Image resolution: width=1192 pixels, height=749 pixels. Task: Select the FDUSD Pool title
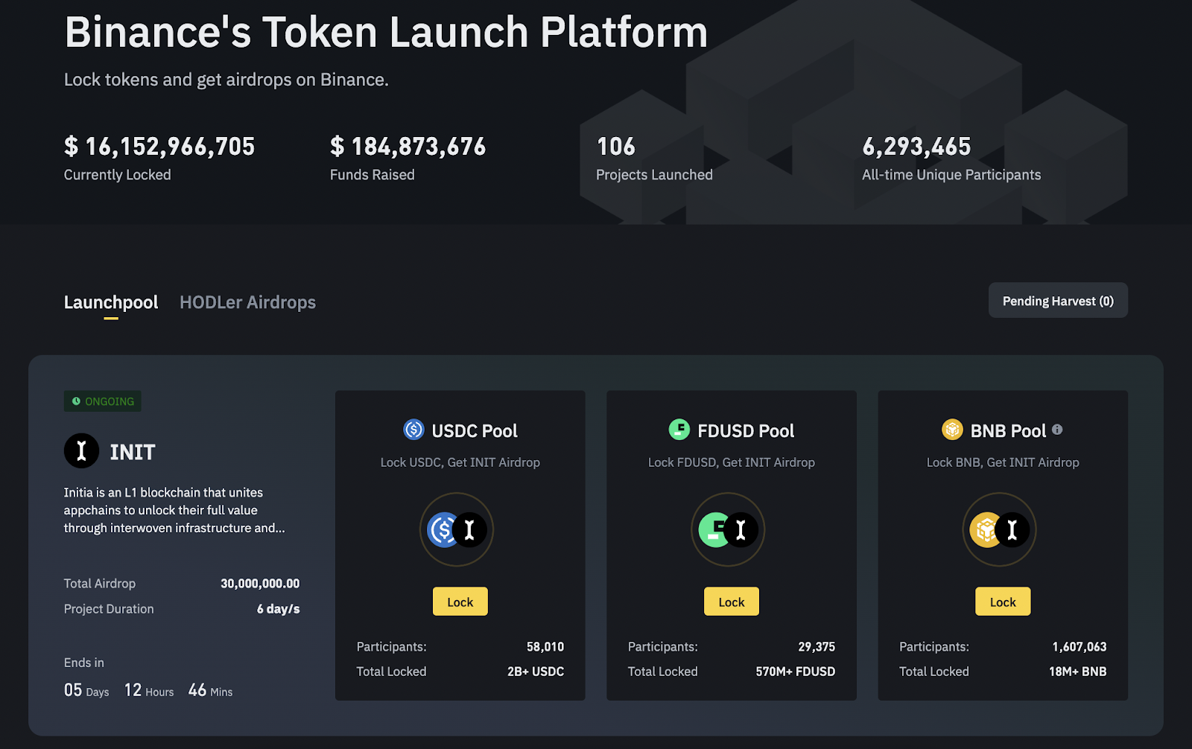(745, 431)
